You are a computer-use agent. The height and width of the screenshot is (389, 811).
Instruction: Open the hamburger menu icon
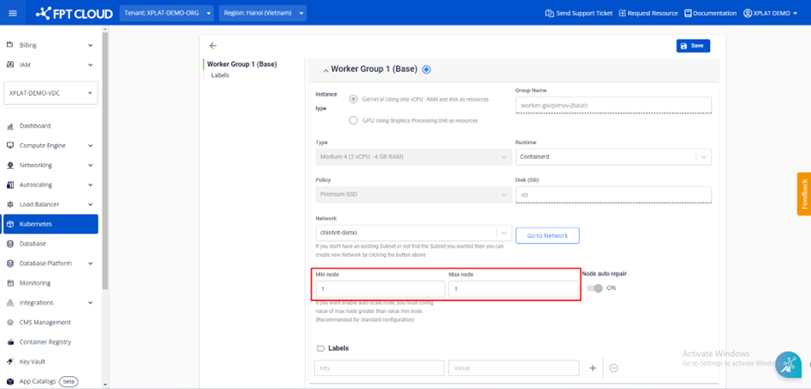(x=12, y=13)
